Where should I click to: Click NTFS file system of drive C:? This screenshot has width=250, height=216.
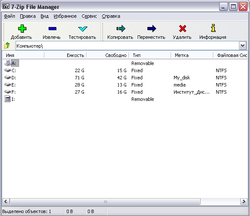(x=221, y=70)
